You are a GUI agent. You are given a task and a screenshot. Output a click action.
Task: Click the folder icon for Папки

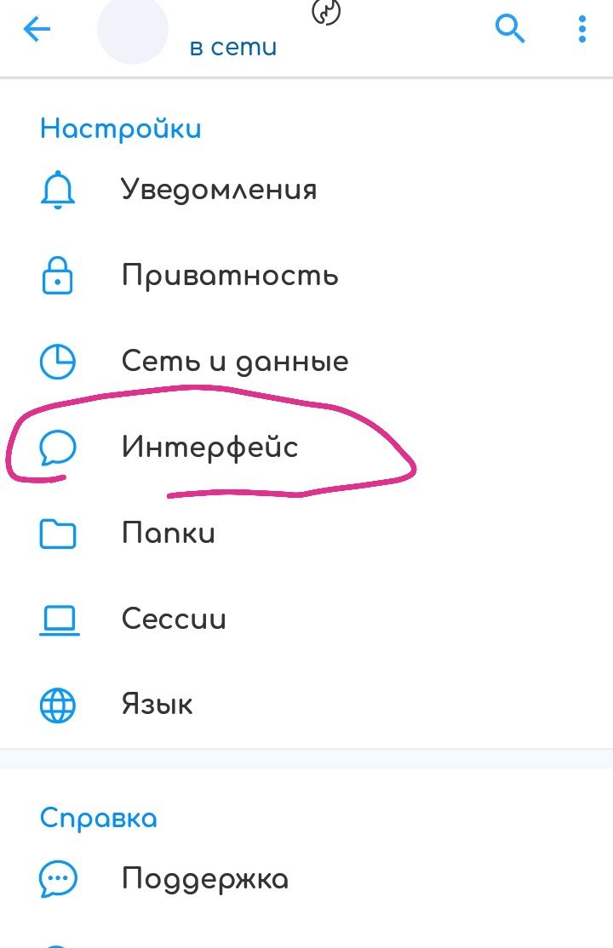click(x=58, y=534)
